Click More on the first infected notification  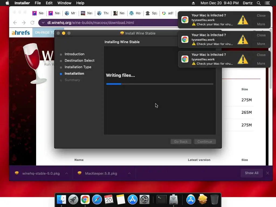pos(261,24)
